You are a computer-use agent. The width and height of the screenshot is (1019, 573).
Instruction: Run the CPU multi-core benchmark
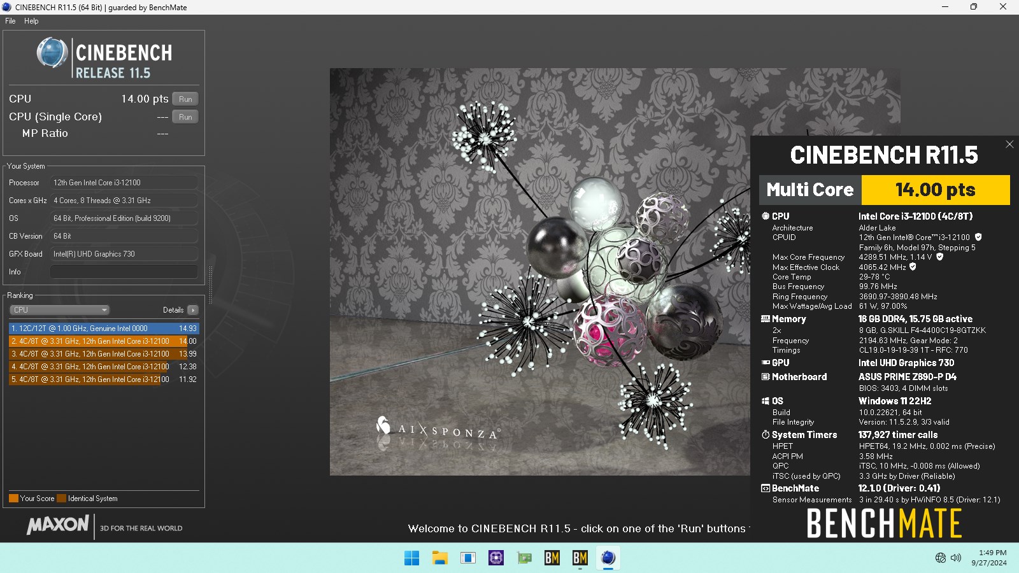tap(185, 99)
